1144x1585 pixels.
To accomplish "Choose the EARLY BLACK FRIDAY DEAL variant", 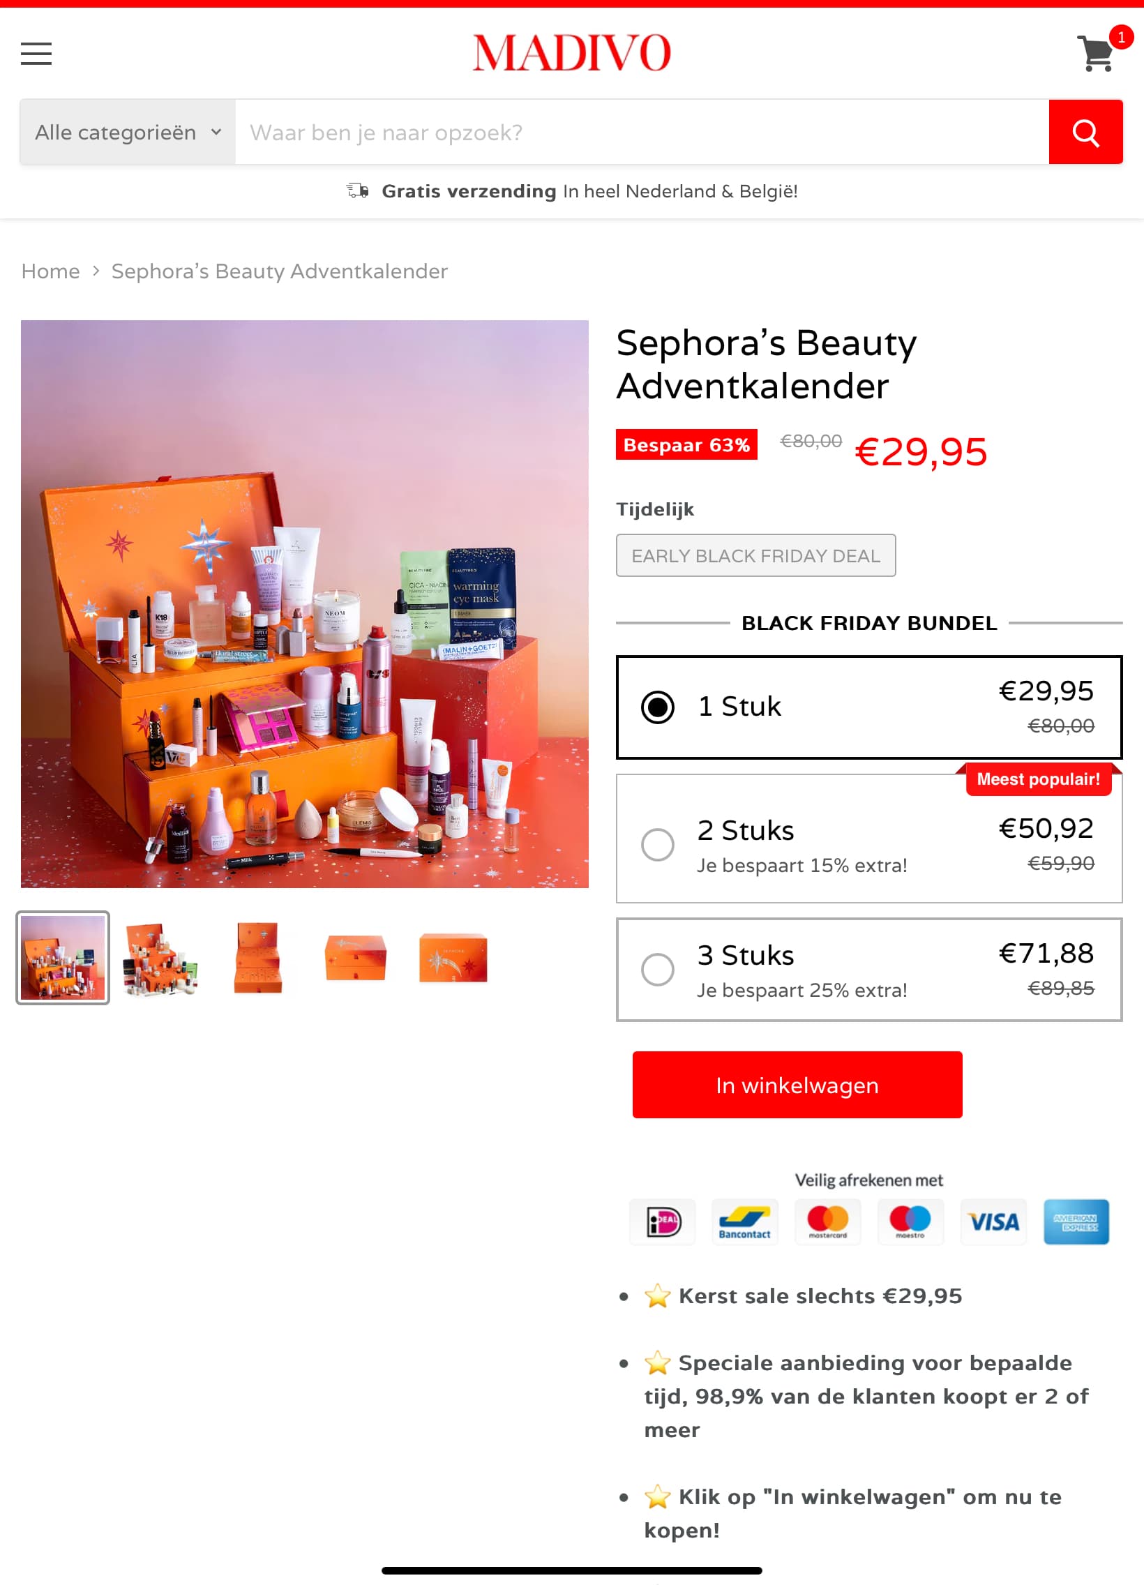I will (755, 555).
